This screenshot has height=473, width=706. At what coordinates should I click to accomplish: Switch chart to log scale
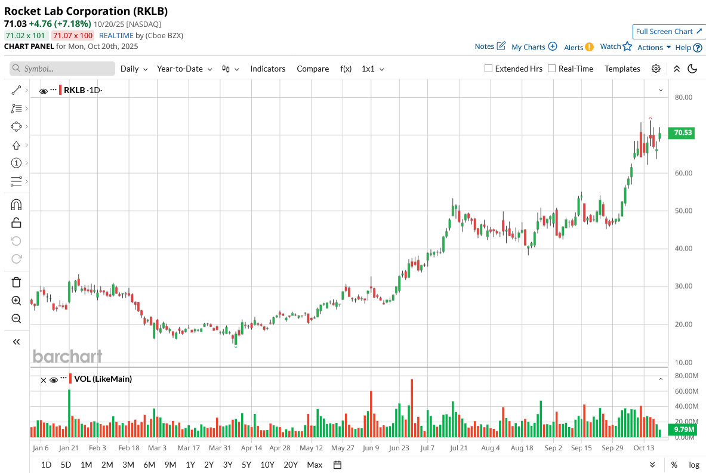pyautogui.click(x=694, y=465)
